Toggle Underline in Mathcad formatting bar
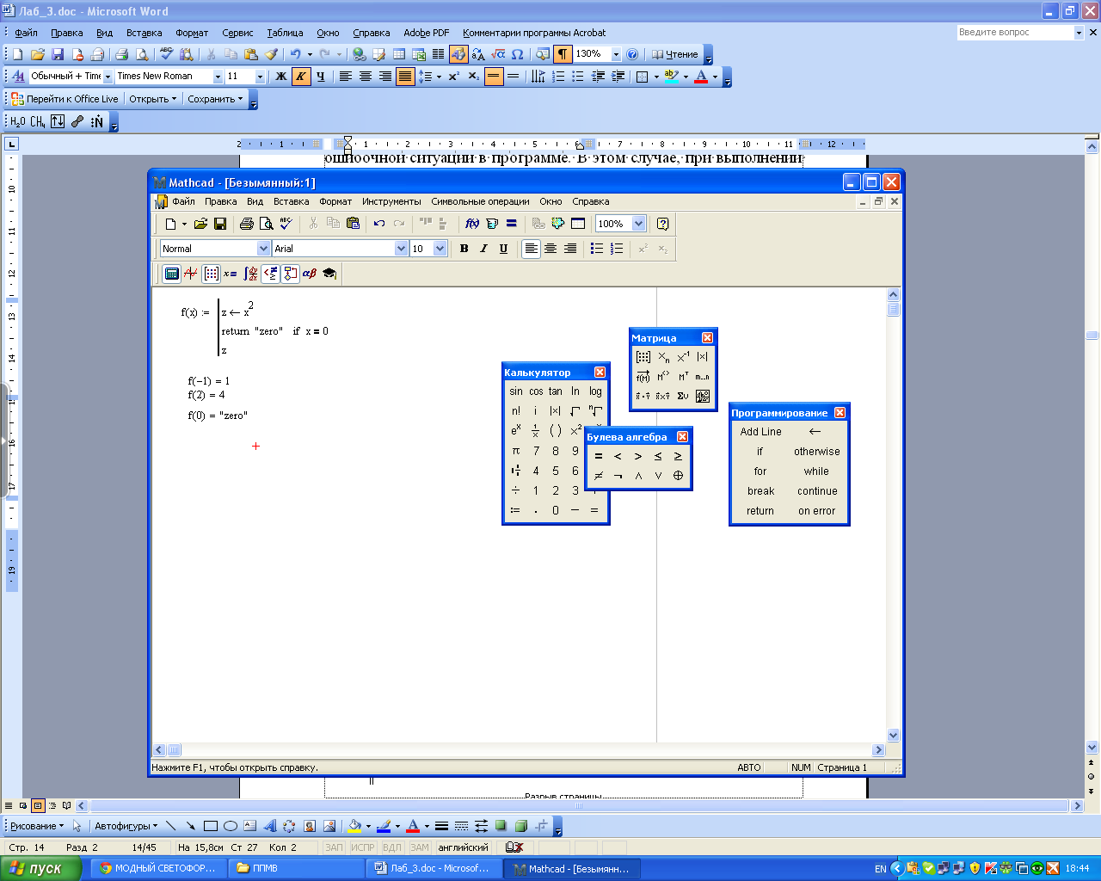The image size is (1101, 881). point(503,249)
